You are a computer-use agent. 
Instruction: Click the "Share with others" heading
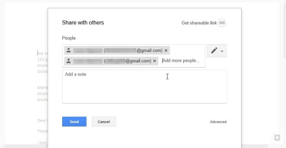(83, 22)
